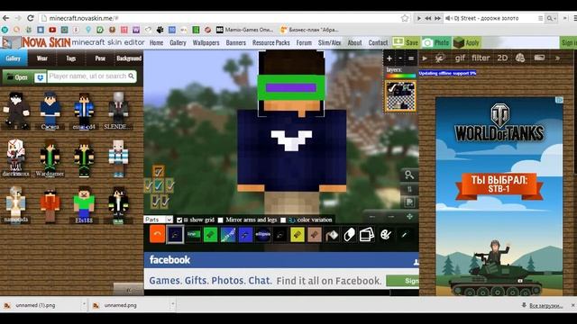Enable color variation checkbox
Screen dimensions: 577x324
[283, 220]
